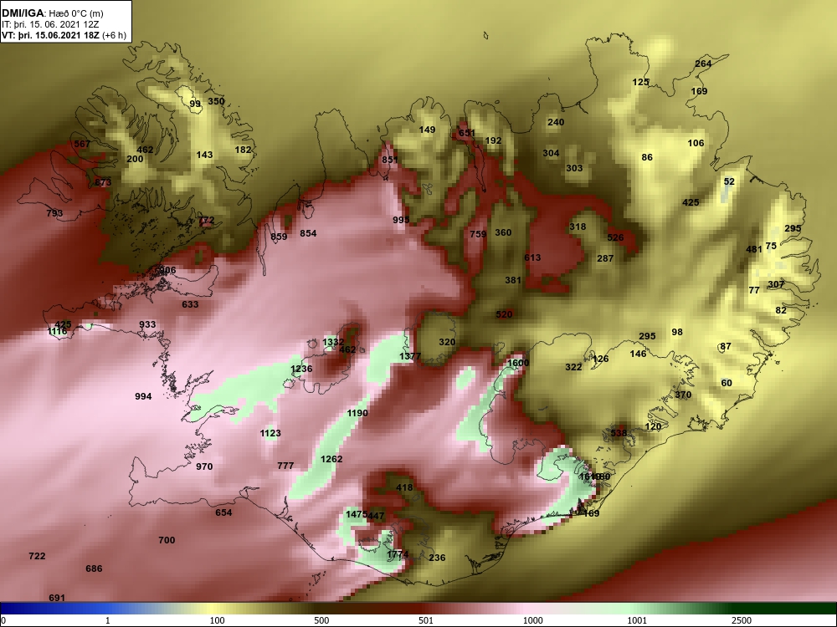Click the map value 1600
Viewport: 837px width, 627px height.
(x=518, y=363)
